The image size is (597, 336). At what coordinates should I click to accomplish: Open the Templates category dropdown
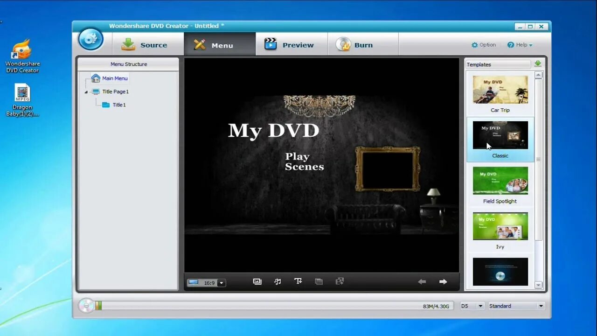(498, 64)
